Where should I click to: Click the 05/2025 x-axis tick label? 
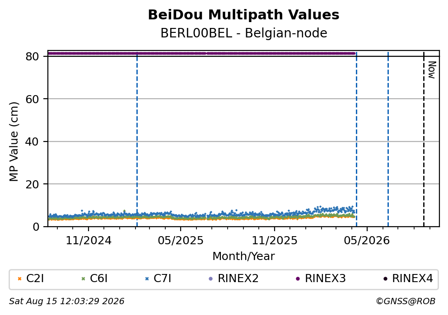click(181, 241)
